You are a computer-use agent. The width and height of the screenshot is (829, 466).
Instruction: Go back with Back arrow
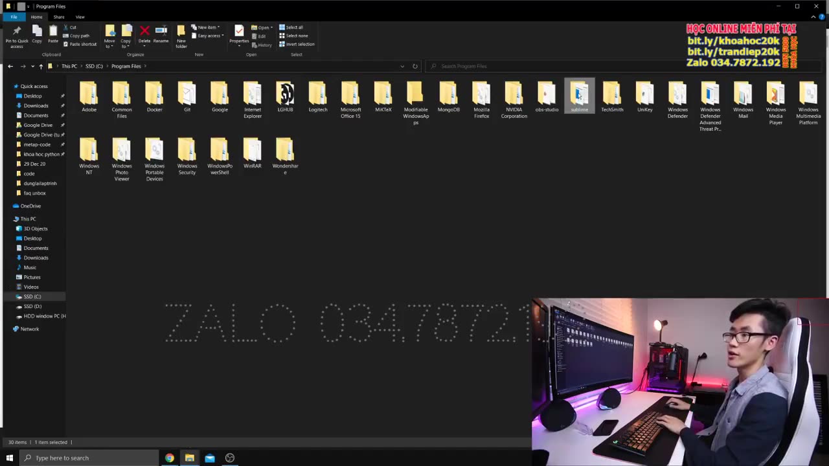pyautogui.click(x=10, y=66)
